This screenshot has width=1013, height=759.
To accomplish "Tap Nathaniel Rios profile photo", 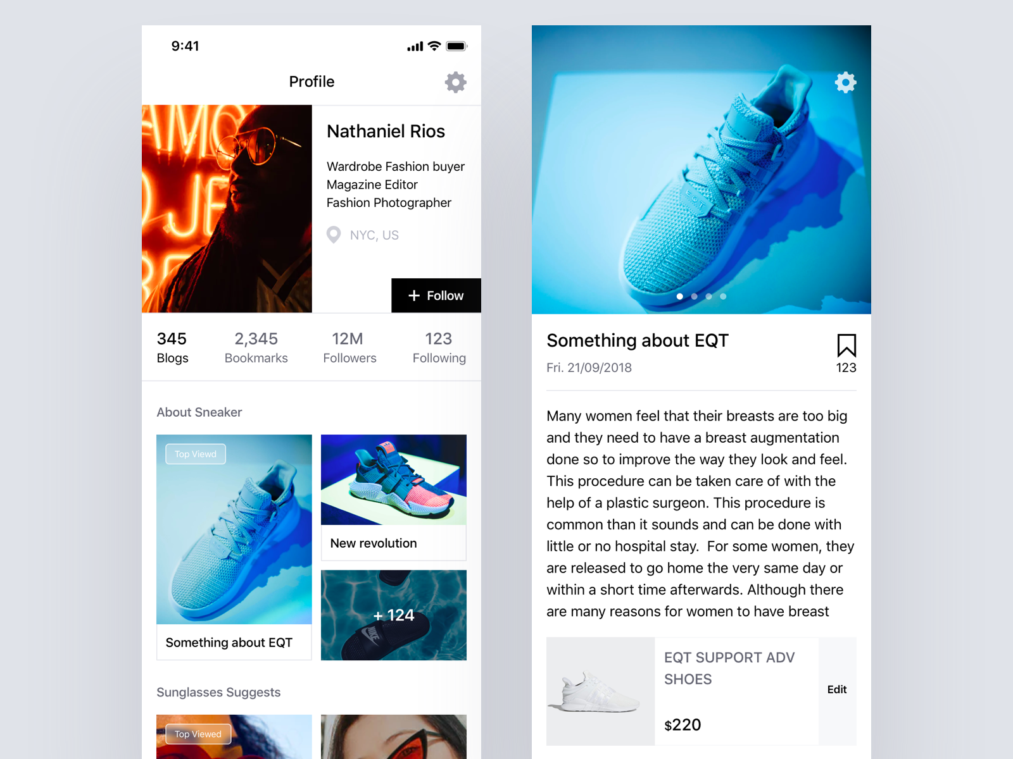I will tap(227, 209).
